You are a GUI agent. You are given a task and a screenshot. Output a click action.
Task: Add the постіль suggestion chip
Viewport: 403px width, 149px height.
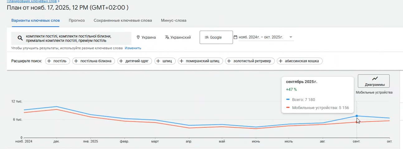click(58, 61)
